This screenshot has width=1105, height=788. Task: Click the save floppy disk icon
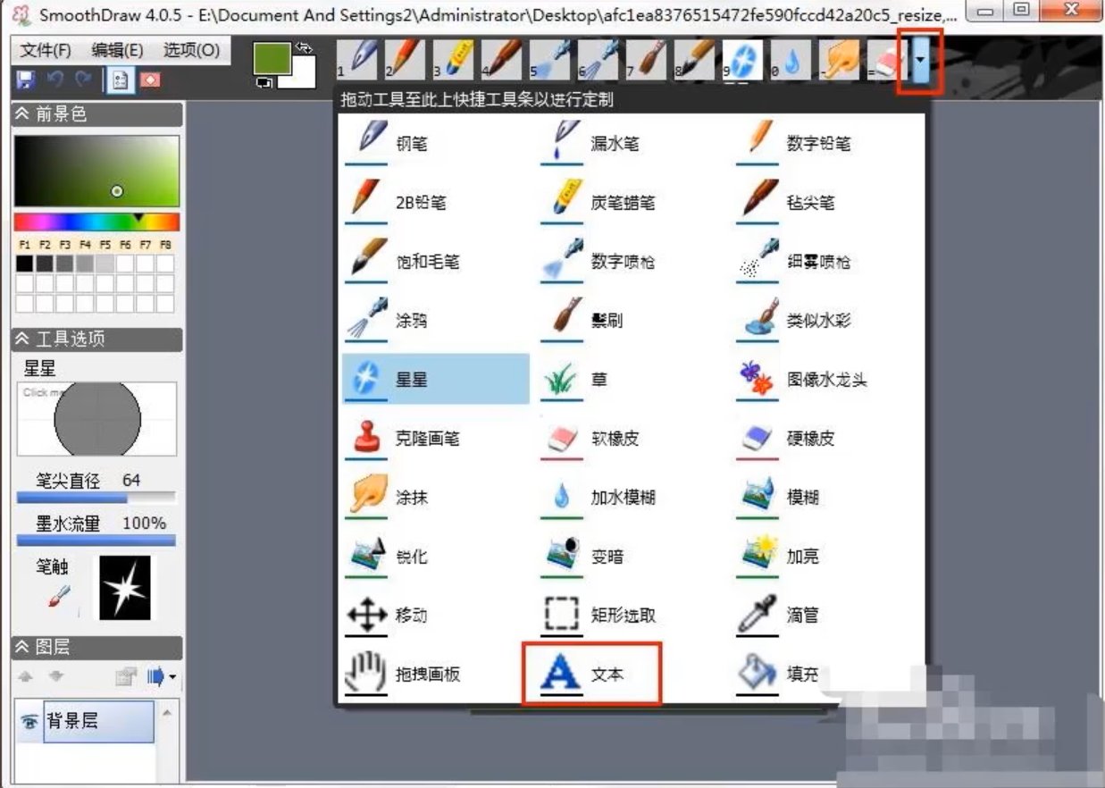click(x=25, y=80)
